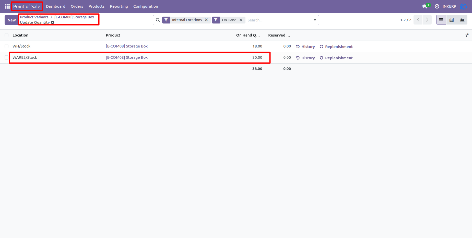Check the WARE2/Stock row checkbox
Image resolution: width=472 pixels, height=238 pixels.
(x=7, y=57)
